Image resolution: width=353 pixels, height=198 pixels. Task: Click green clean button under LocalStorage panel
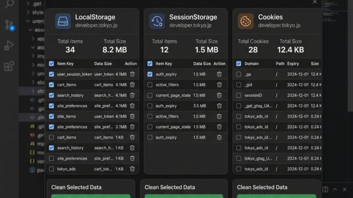click(x=90, y=196)
